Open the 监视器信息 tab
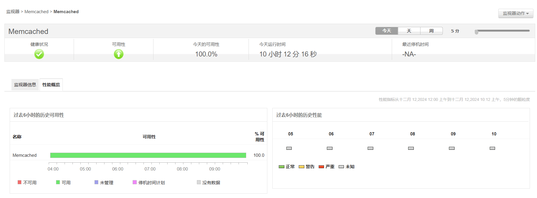 tap(25, 85)
